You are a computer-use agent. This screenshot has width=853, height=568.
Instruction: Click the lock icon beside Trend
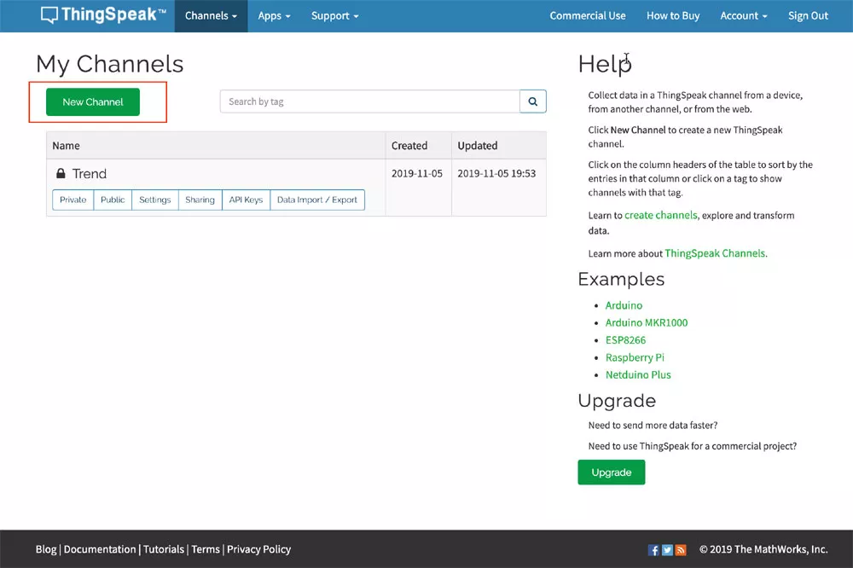click(x=61, y=174)
